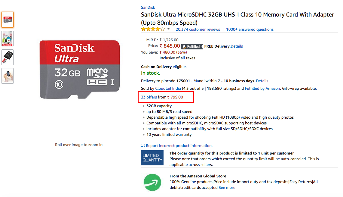
Task: Open the 33 offers link
Action: [149, 97]
